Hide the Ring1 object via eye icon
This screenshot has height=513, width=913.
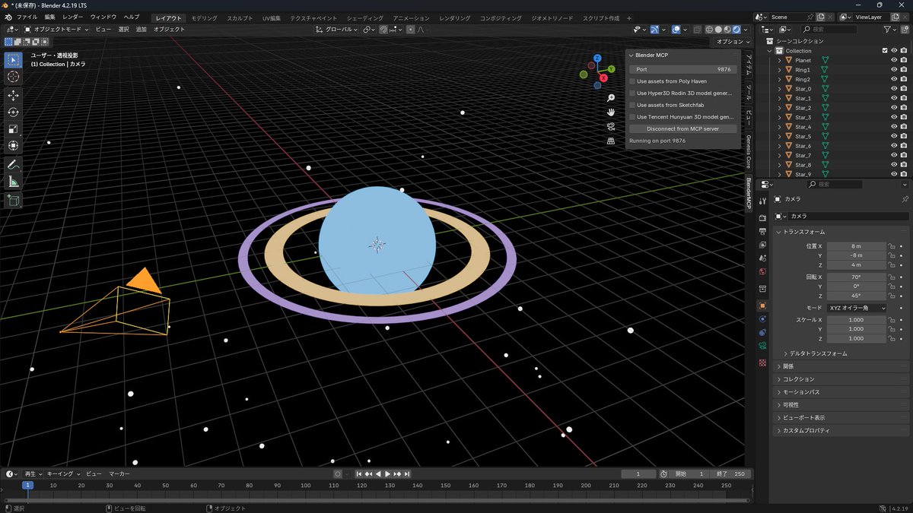click(x=894, y=70)
